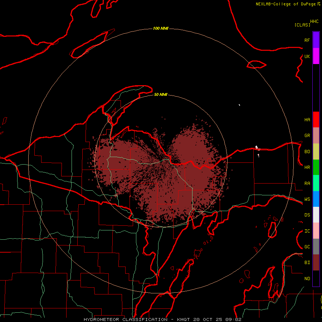Click the GC legend label
This screenshot has height=322, width=322.
307,247
